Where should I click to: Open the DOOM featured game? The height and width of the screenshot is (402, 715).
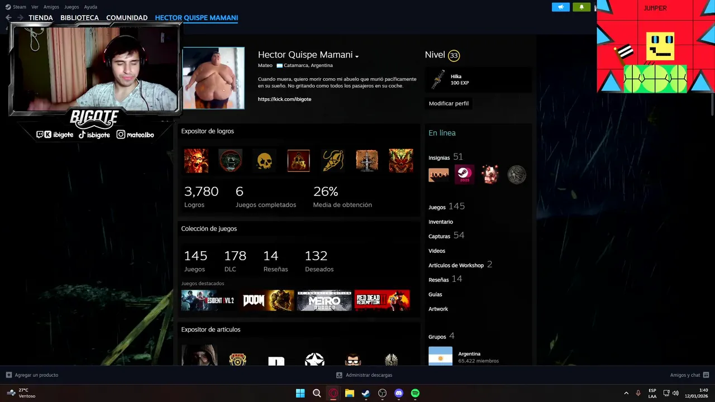(268, 300)
